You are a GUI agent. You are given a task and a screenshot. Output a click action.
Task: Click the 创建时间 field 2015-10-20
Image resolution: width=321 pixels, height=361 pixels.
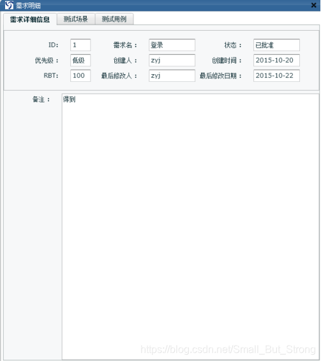[276, 60]
